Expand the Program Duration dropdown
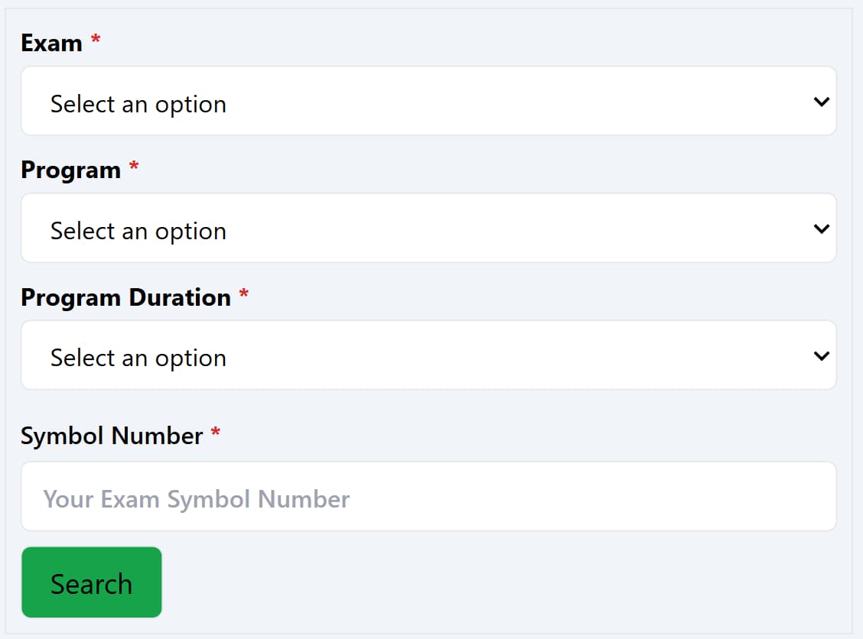This screenshot has height=639, width=863. click(428, 355)
